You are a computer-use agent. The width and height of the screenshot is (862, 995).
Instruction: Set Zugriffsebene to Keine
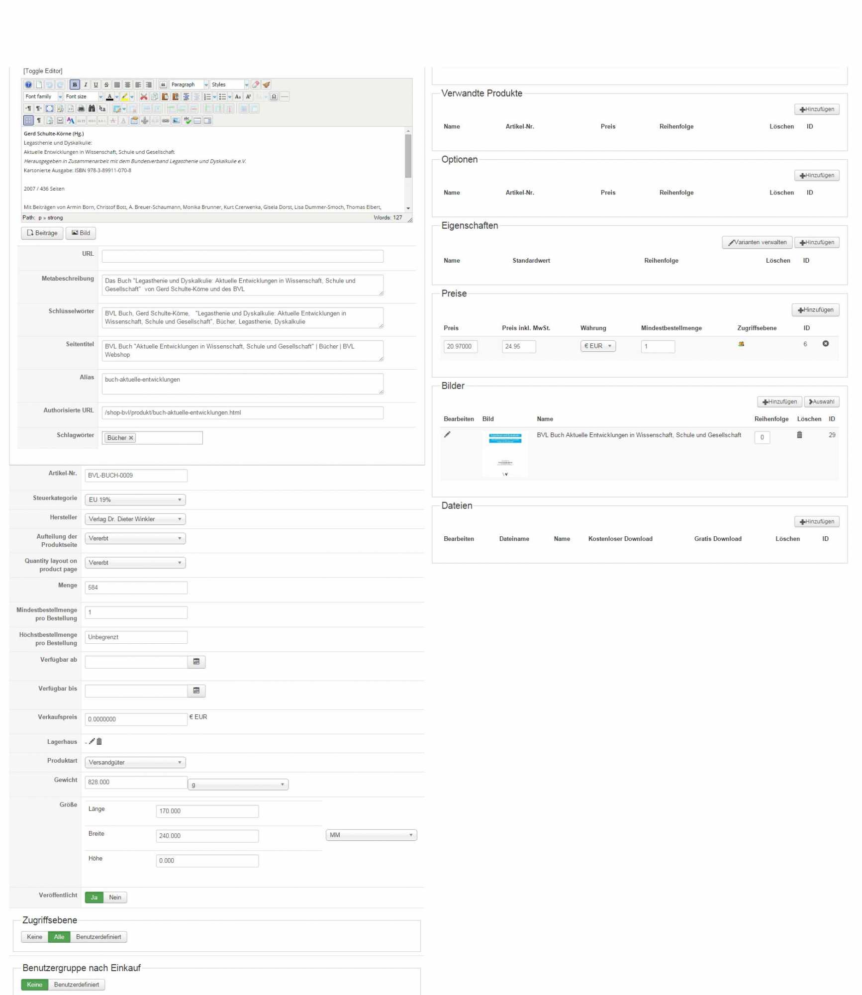coord(34,937)
